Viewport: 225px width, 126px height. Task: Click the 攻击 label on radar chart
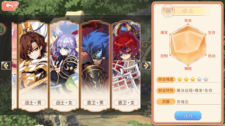tap(188, 21)
